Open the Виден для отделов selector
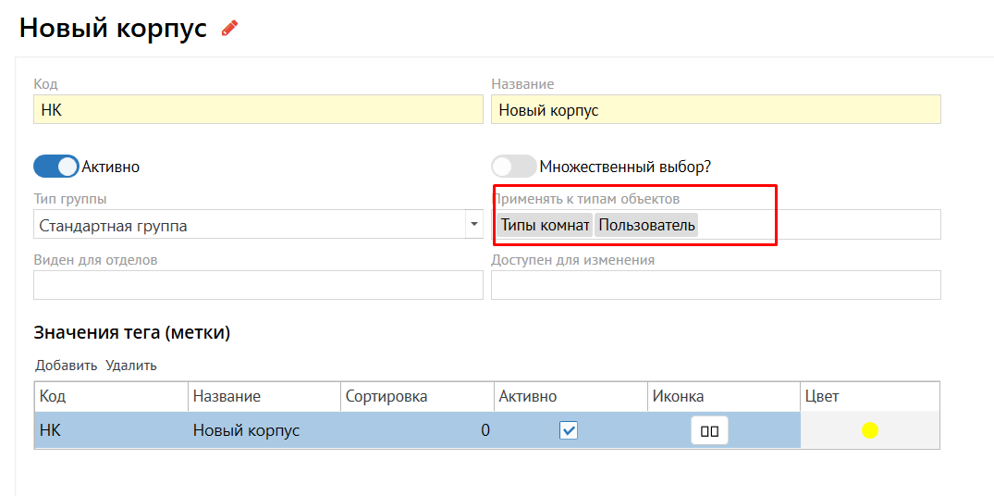This screenshot has height=496, width=994. [258, 285]
